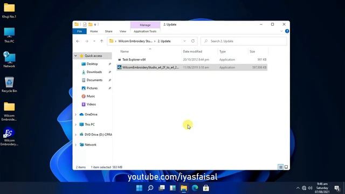
Task: Select the Network desktop icon
Action: pos(9,60)
